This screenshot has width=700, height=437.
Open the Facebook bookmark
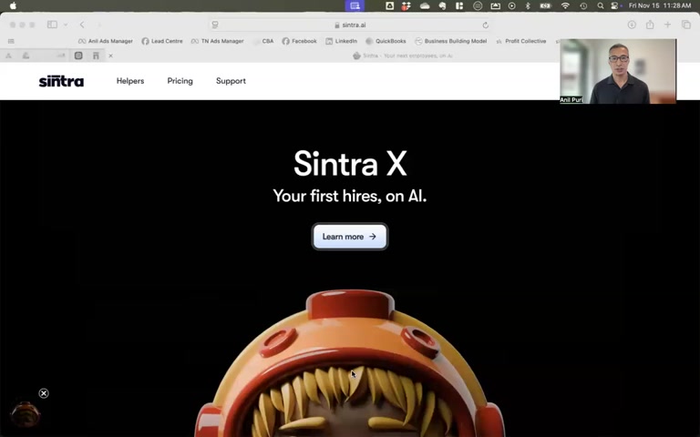coord(300,41)
